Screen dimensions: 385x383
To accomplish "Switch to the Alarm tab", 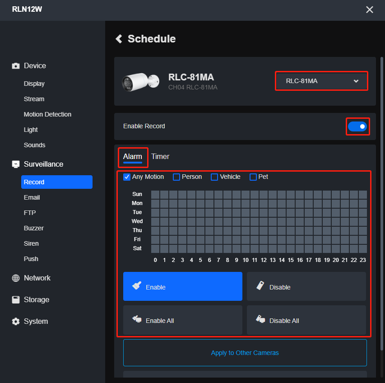I will pos(133,157).
